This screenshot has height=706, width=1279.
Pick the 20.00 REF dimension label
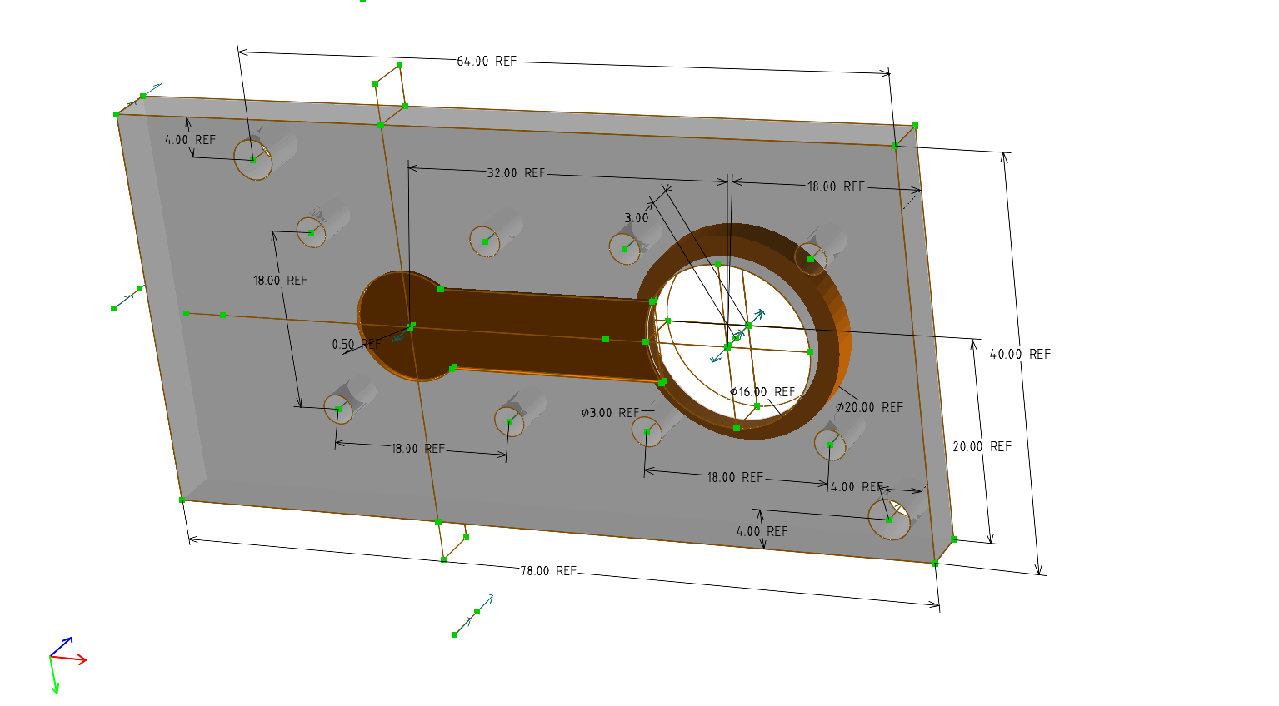pyautogui.click(x=982, y=447)
